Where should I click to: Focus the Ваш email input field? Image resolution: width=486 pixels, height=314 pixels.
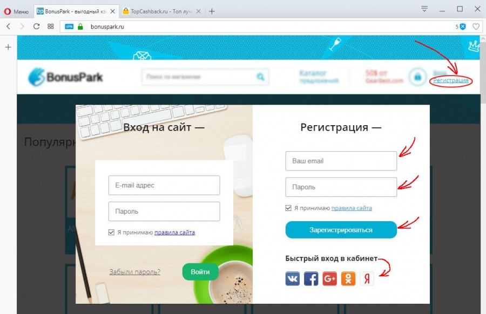point(341,161)
